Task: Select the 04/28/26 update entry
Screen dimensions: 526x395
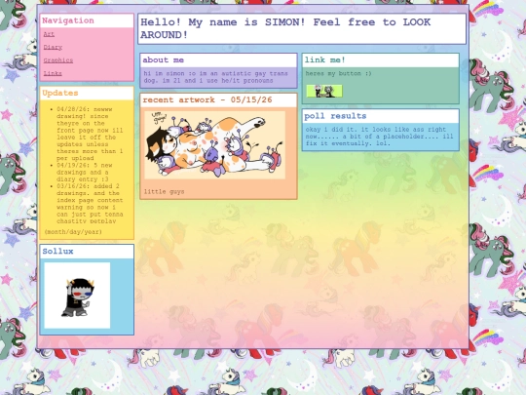Action: [90, 134]
